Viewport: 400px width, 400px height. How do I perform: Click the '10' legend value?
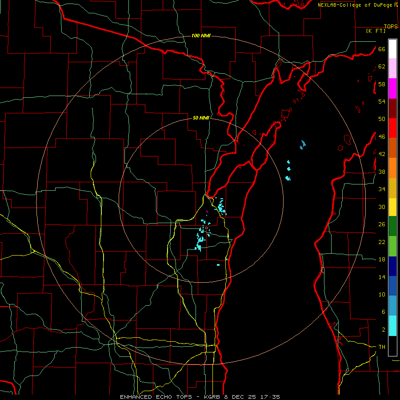point(382,295)
